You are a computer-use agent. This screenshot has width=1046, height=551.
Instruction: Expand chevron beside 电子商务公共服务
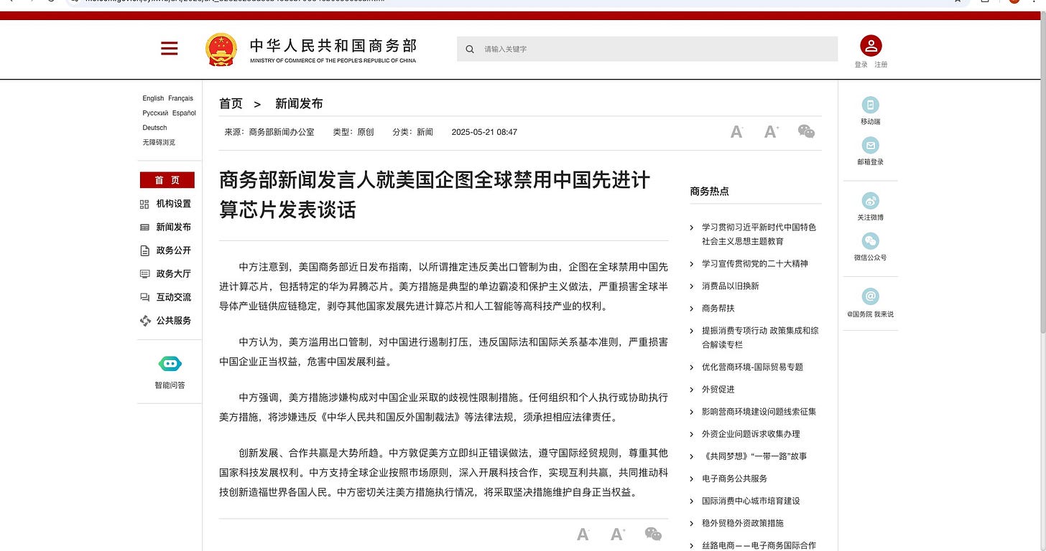tap(692, 479)
